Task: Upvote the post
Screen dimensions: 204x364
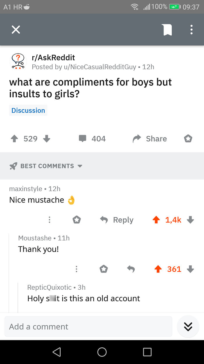Action: click(x=14, y=139)
